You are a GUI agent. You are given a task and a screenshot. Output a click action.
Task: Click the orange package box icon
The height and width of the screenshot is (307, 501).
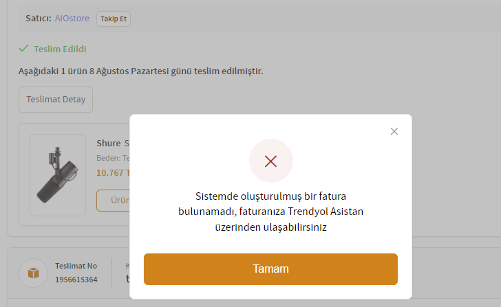(33, 273)
